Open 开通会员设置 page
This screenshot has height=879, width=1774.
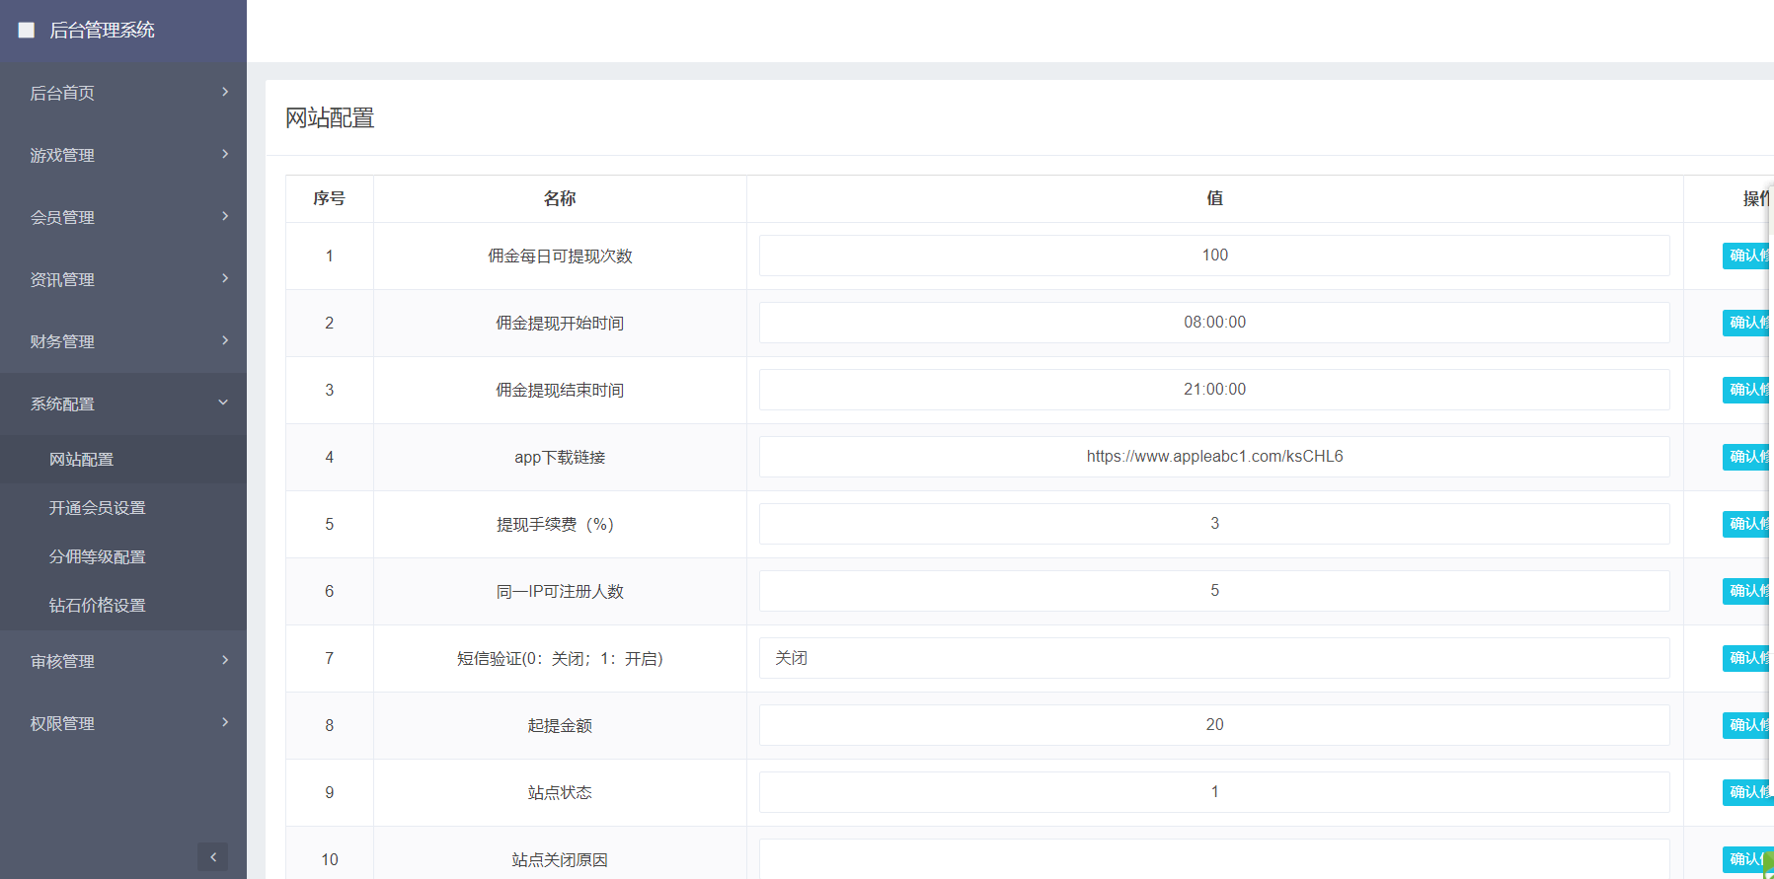click(98, 507)
